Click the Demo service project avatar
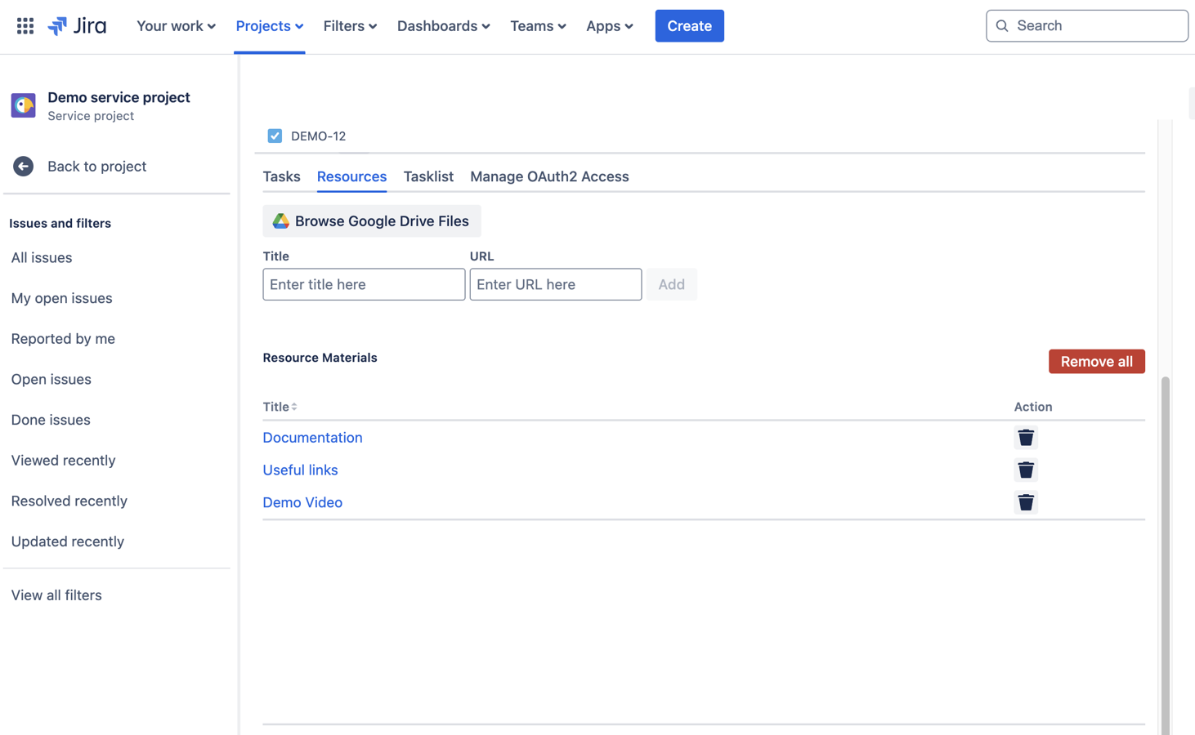The width and height of the screenshot is (1195, 735). tap(23, 105)
